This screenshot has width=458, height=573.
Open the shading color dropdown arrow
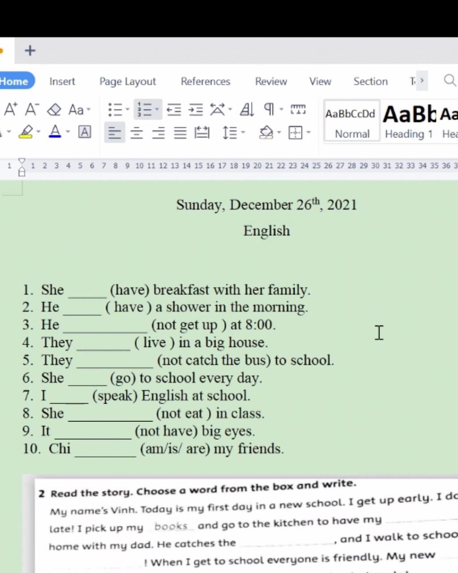(279, 133)
